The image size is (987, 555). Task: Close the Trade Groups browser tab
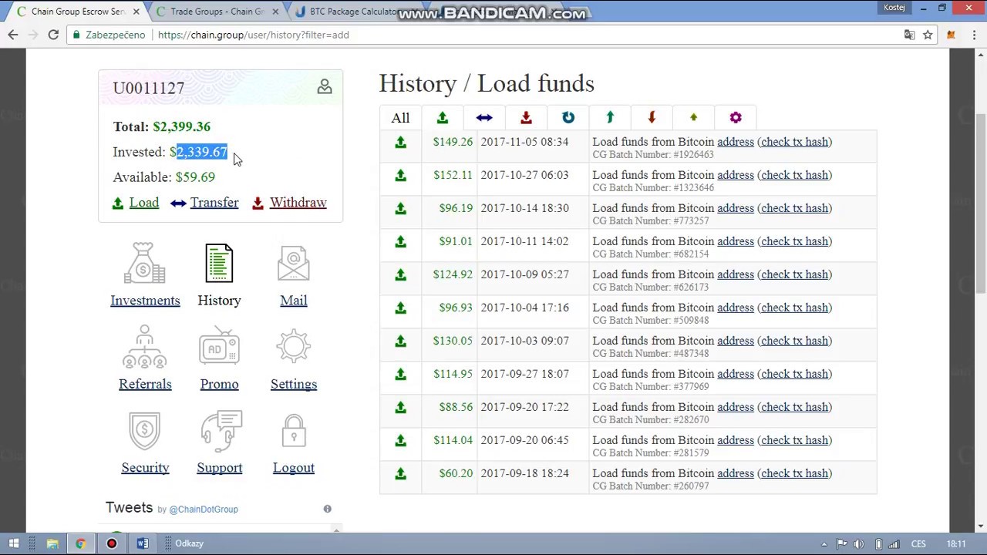pos(275,12)
